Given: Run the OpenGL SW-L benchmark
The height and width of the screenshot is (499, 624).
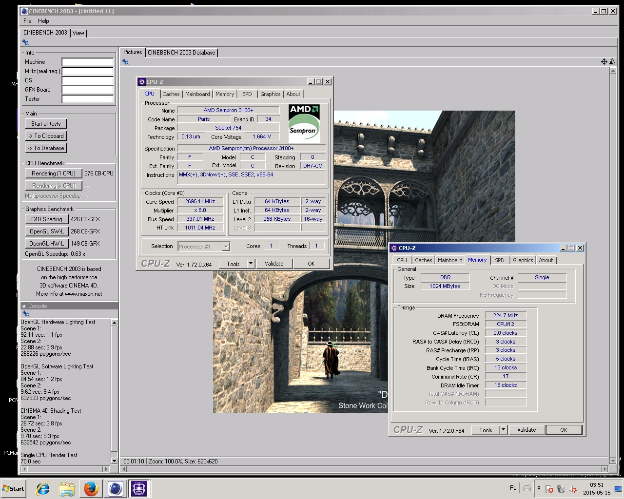Looking at the screenshot, I should pyautogui.click(x=46, y=231).
